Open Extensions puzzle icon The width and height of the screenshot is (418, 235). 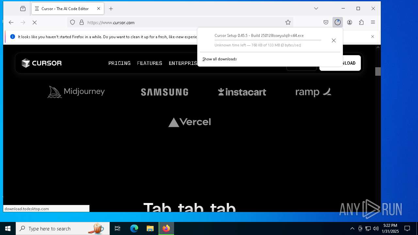pos(361,23)
